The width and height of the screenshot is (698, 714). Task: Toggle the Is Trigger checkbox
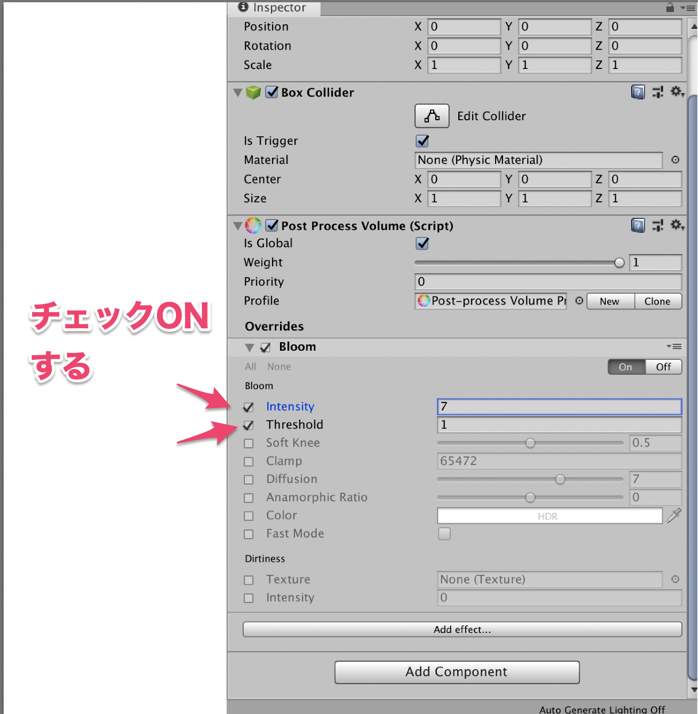pos(423,141)
